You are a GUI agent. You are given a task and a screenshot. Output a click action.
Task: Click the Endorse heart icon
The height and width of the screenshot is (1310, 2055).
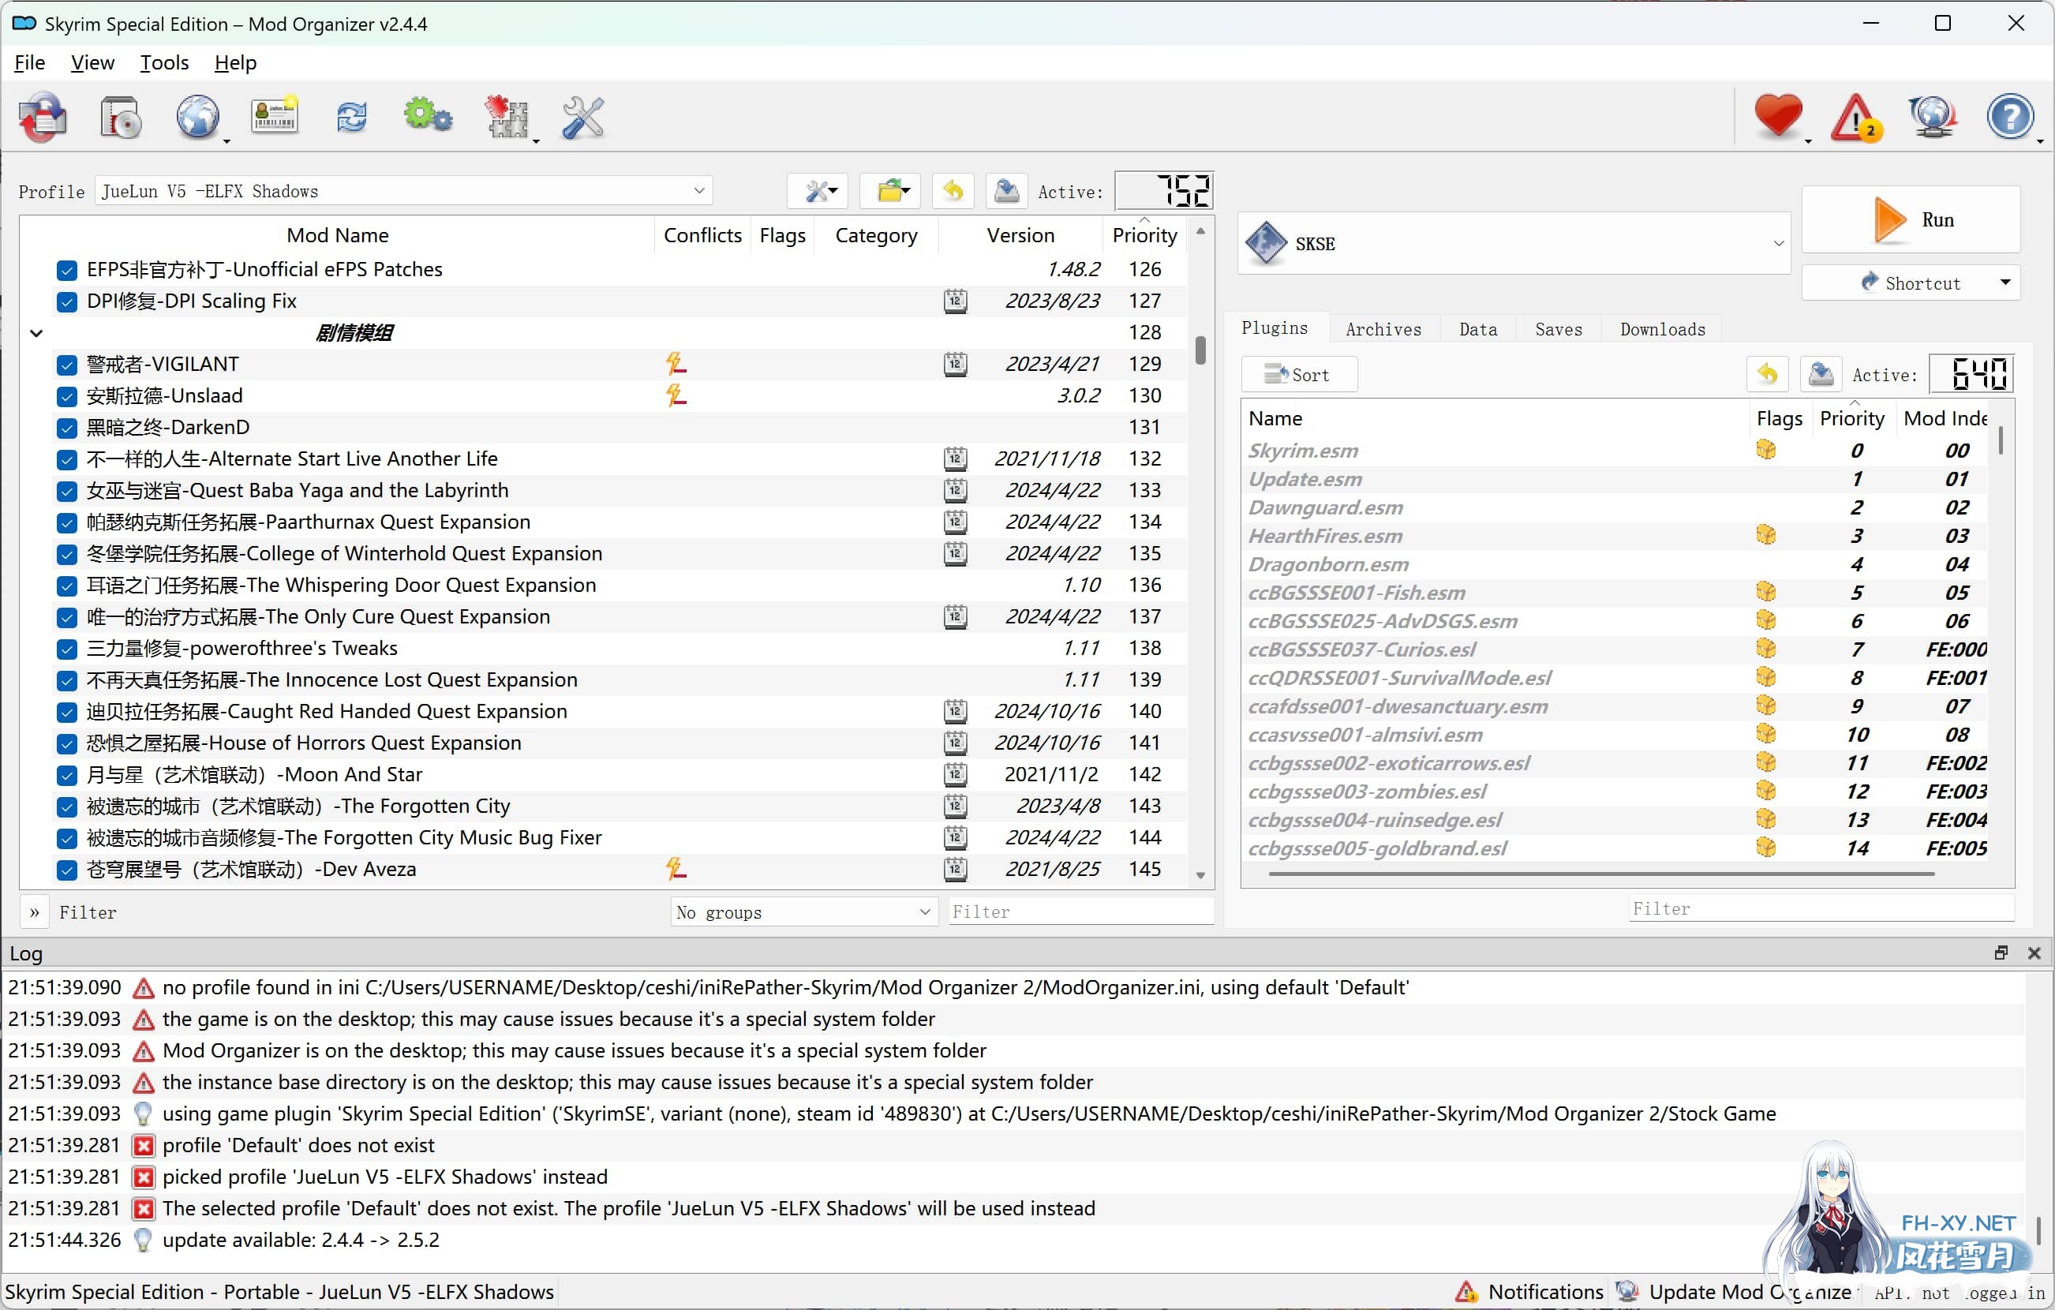point(1779,117)
